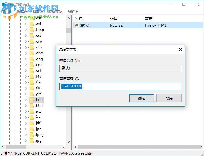Click the .f4v folder icon

(x=31, y=76)
